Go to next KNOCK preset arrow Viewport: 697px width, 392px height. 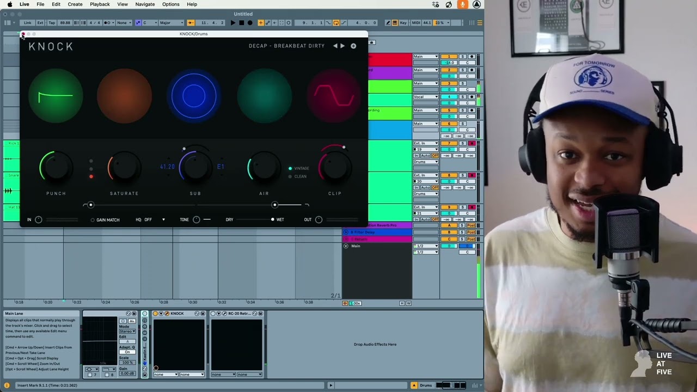(343, 46)
